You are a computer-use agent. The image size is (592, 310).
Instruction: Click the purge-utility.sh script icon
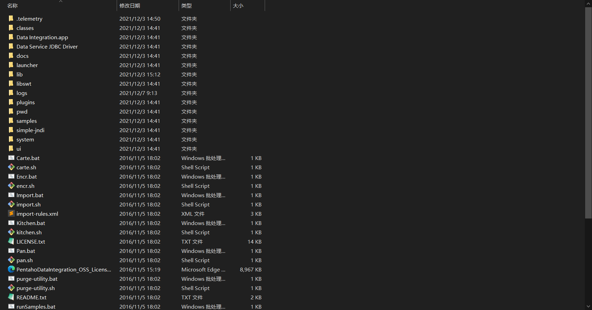click(x=11, y=288)
